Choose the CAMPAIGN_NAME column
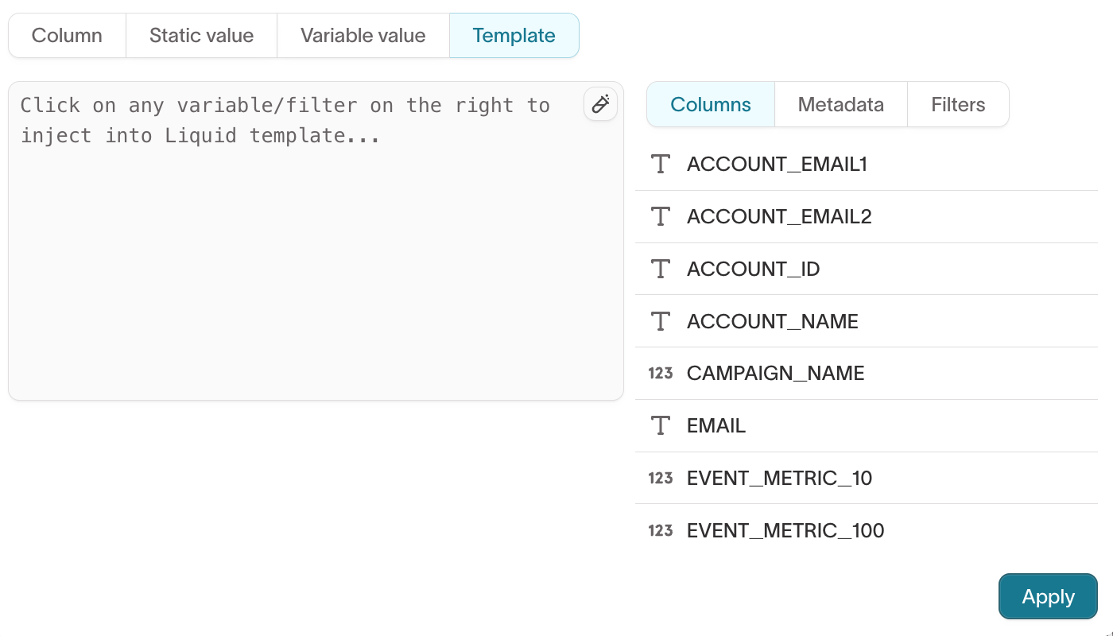The height and width of the screenshot is (636, 1113). 867,374
